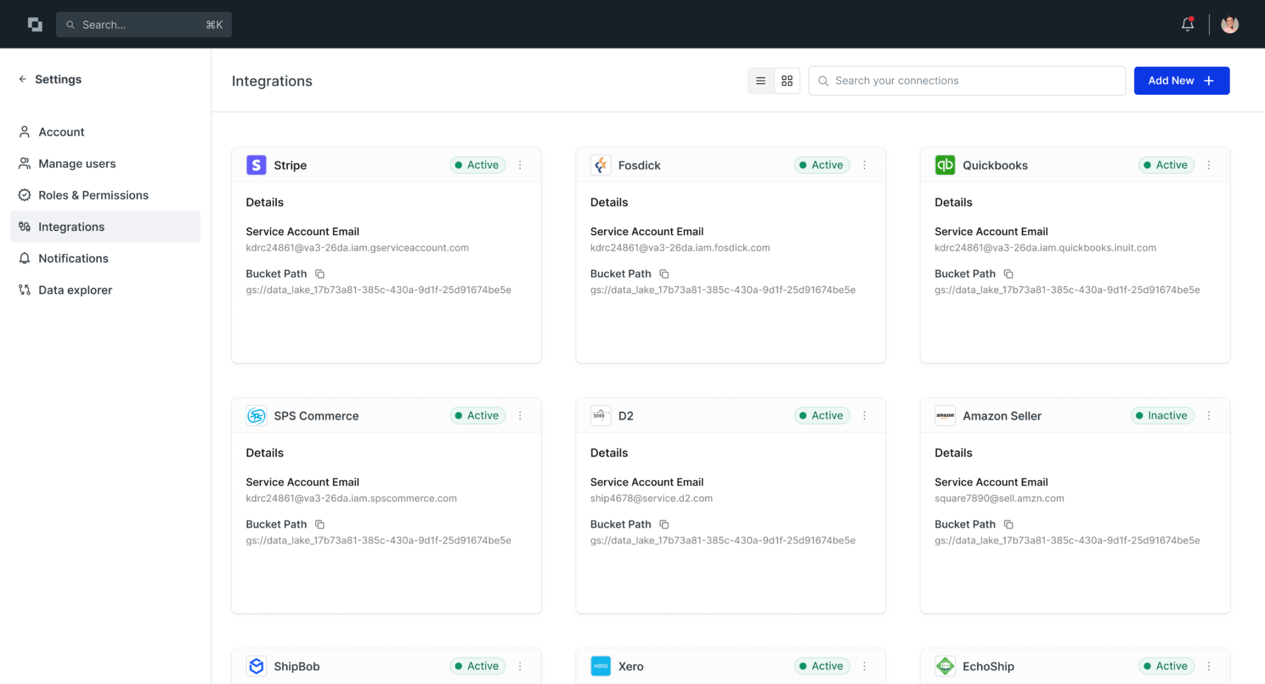The height and width of the screenshot is (684, 1265).
Task: Go back via Settings arrow
Action: click(23, 79)
